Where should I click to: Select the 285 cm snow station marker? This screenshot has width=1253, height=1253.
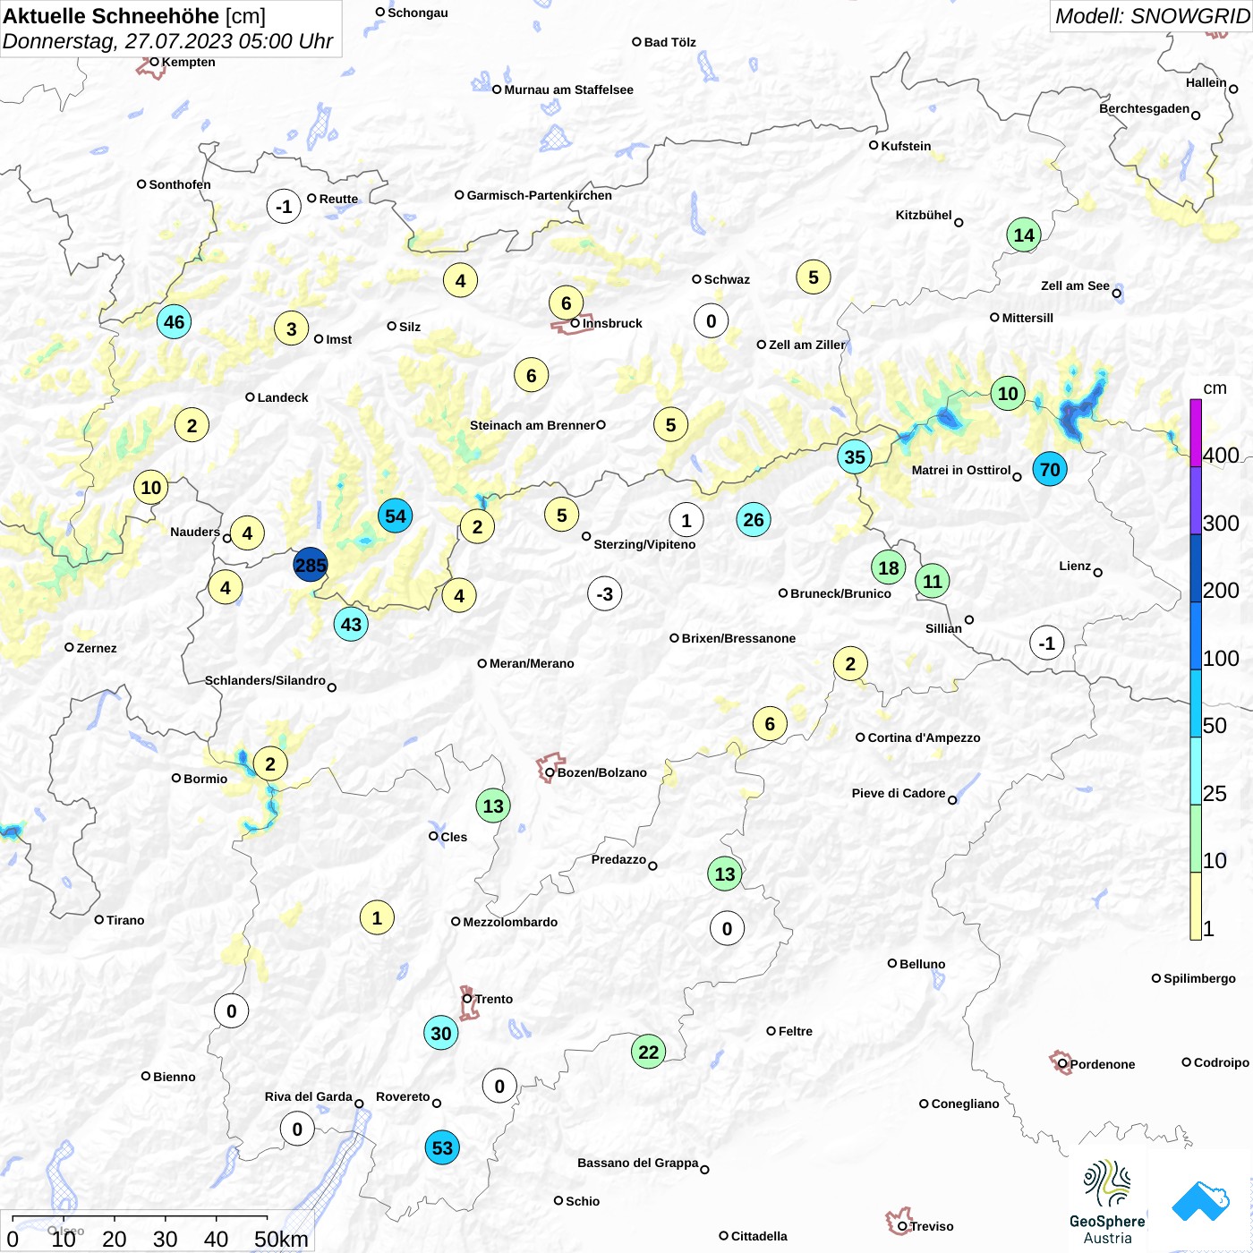pos(311,565)
